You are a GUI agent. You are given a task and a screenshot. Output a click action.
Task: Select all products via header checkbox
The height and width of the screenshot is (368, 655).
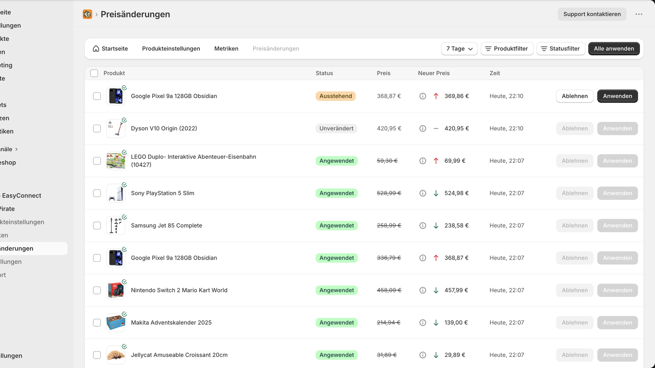click(94, 73)
